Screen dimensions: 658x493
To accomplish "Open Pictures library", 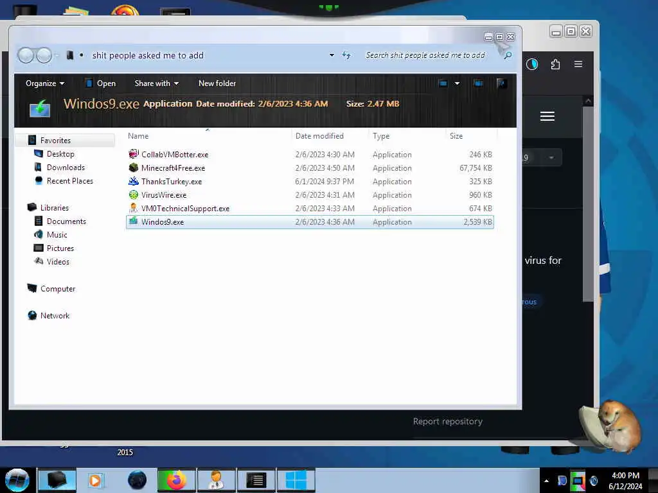I will pos(60,248).
